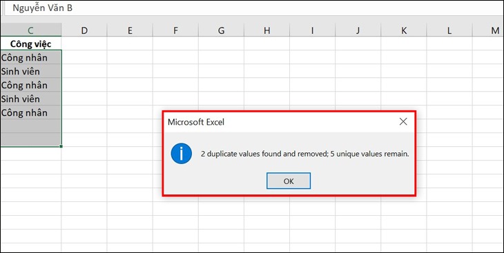Click the fill handle at the selection corner
Image resolution: width=504 pixels, height=253 pixels.
click(61, 146)
